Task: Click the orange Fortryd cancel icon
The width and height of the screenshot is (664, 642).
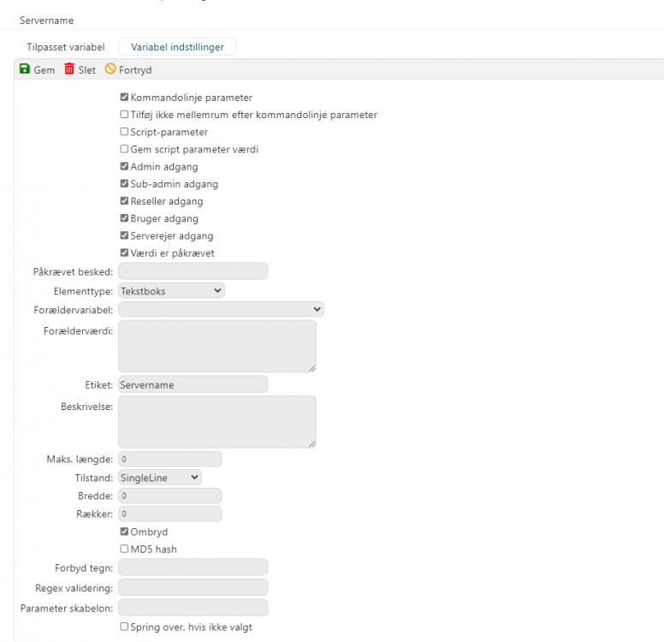Action: click(x=110, y=69)
